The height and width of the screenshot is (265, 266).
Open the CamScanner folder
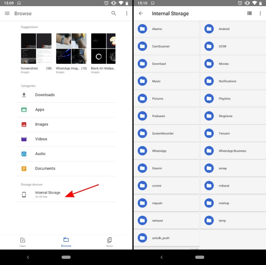coord(167,46)
